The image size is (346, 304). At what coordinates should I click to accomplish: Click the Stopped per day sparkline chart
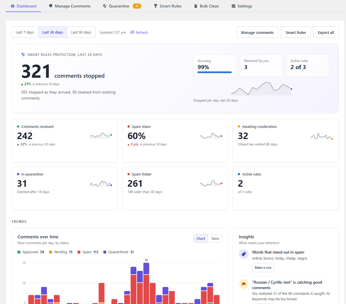click(261, 89)
